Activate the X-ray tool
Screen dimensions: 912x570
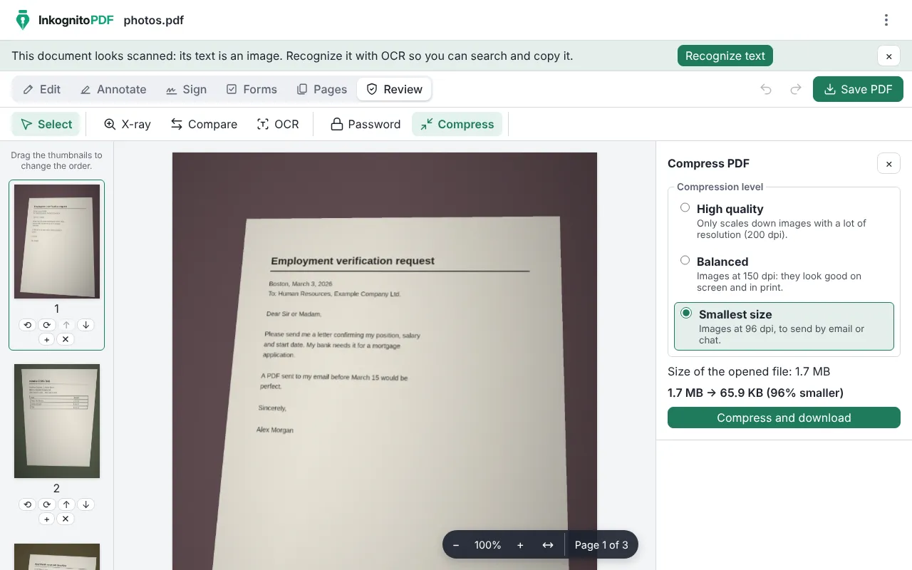(128, 124)
